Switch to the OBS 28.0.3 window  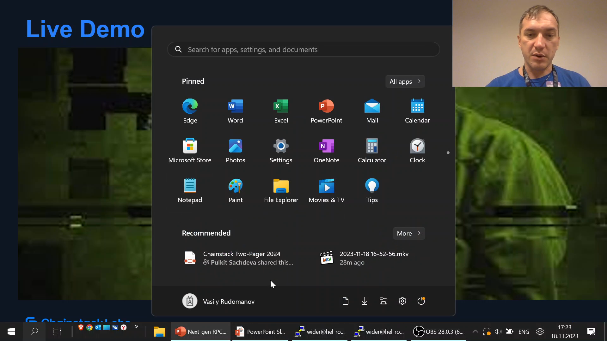(x=438, y=332)
